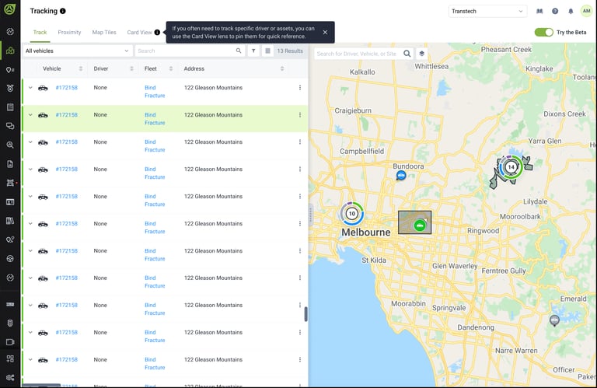Open the app logo at sidebar top
The image size is (597, 388).
[x=10, y=9]
